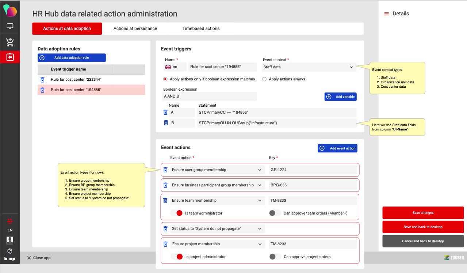Image resolution: width=467 pixels, height=273 pixels.
Task: Open the shopping cart icon in sidebar
Action: pos(10,42)
